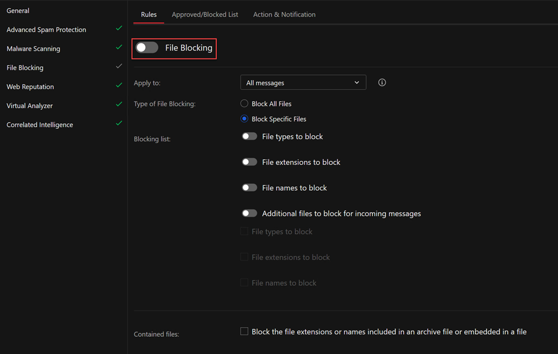
Task: Check the block archive or embedded files box
Action: tap(244, 331)
